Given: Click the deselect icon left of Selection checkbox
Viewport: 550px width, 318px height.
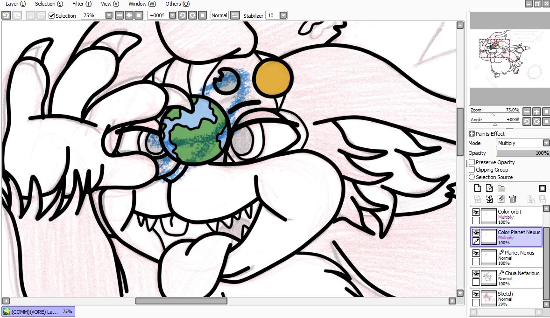Looking at the screenshot, I should point(30,15).
